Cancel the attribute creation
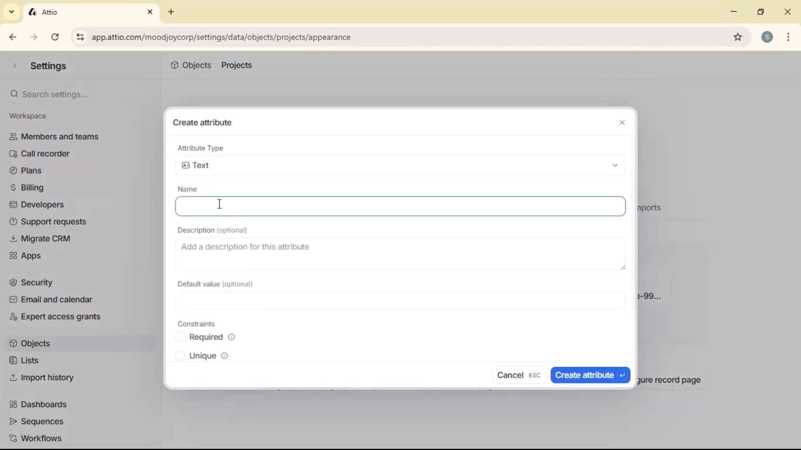This screenshot has width=801, height=450. click(511, 375)
